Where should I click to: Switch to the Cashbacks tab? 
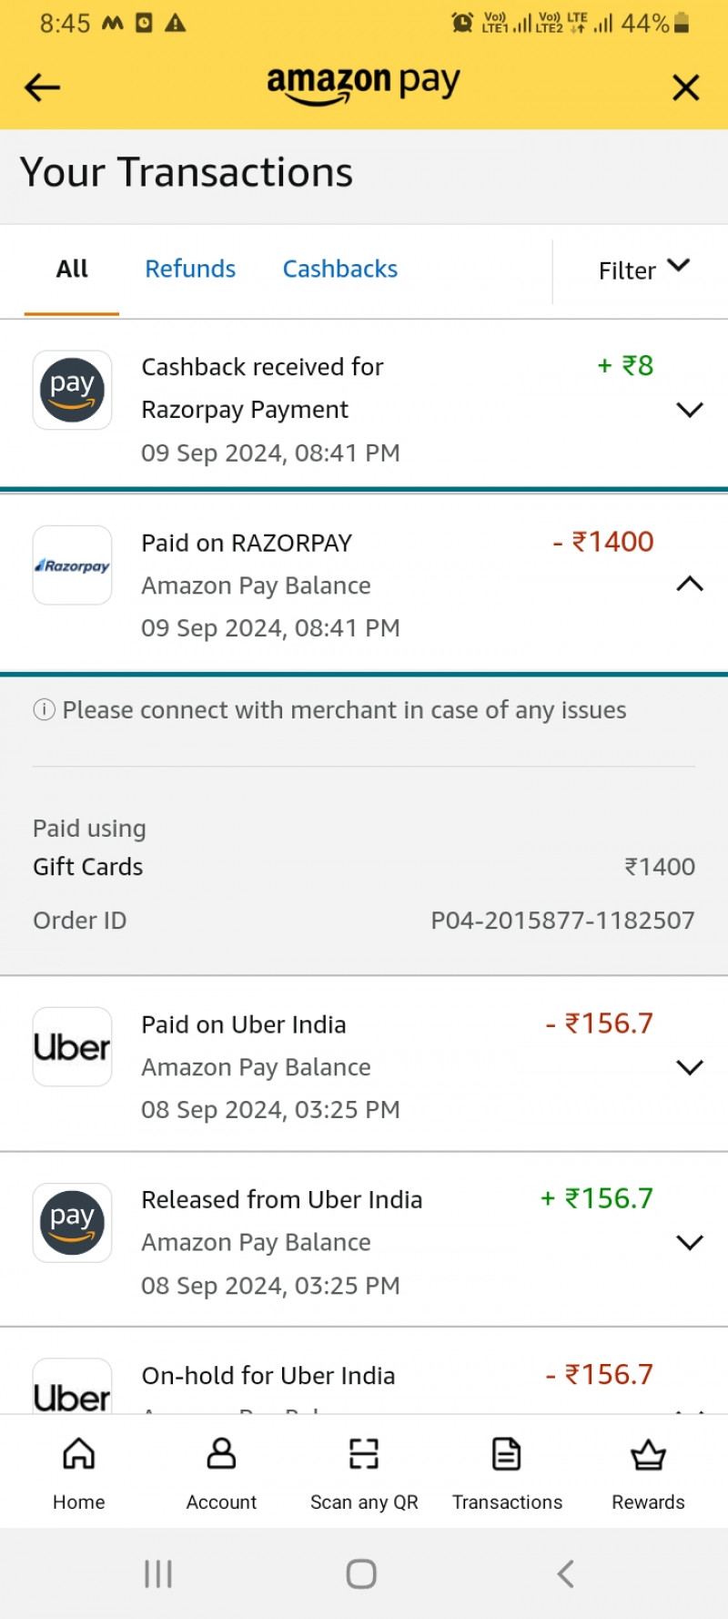click(339, 270)
